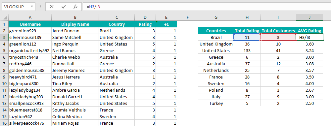Click the Display Name header cell
331x126 pixels.
coord(75,24)
